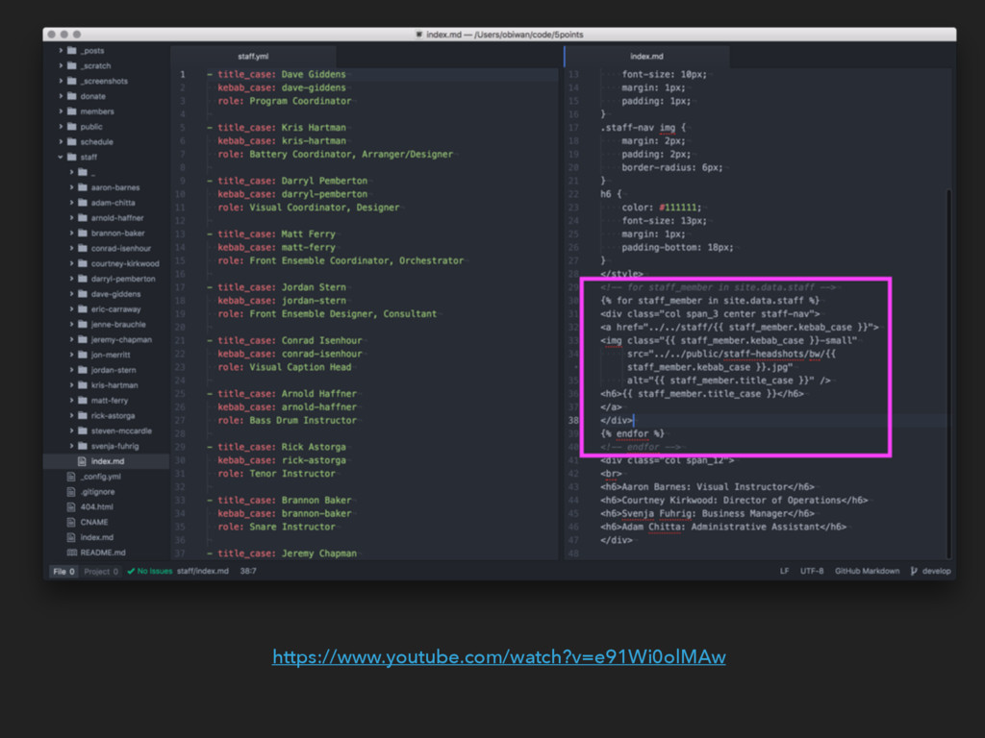Image resolution: width=985 pixels, height=738 pixels.
Task: Click the staff/index.md file icon in tree
Action: click(82, 461)
